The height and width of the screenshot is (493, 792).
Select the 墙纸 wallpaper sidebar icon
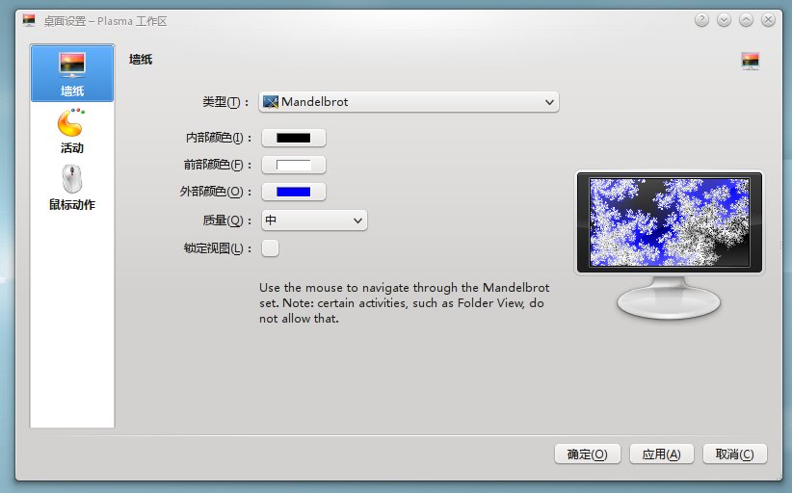pyautogui.click(x=72, y=74)
